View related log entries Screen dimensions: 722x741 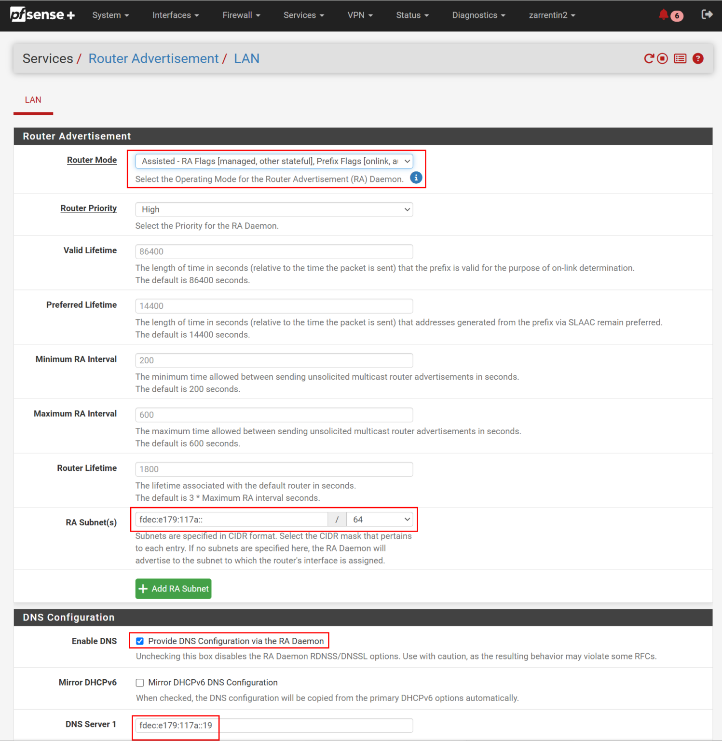click(x=680, y=58)
